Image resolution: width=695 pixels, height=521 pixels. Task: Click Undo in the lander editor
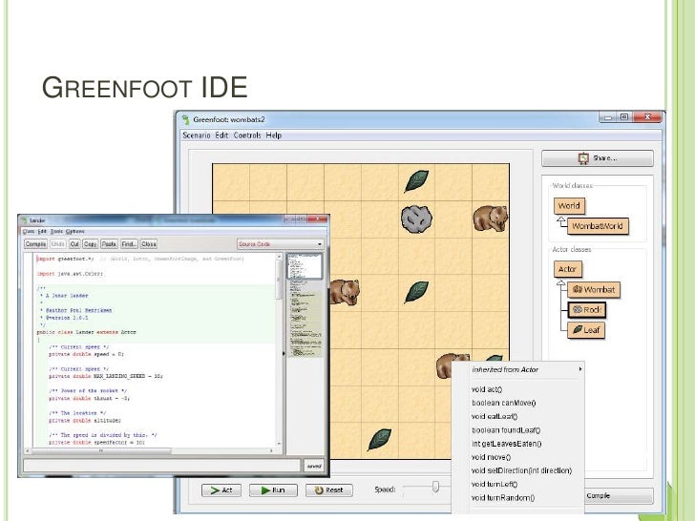tap(57, 244)
